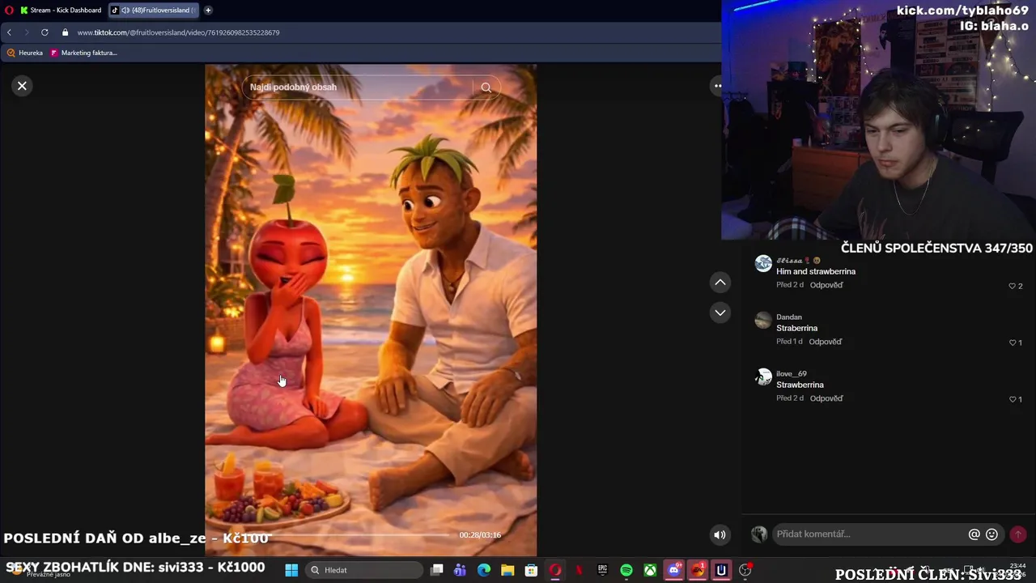Open Epic Games Launcher from the taskbar
The image size is (1036, 583).
pyautogui.click(x=602, y=570)
